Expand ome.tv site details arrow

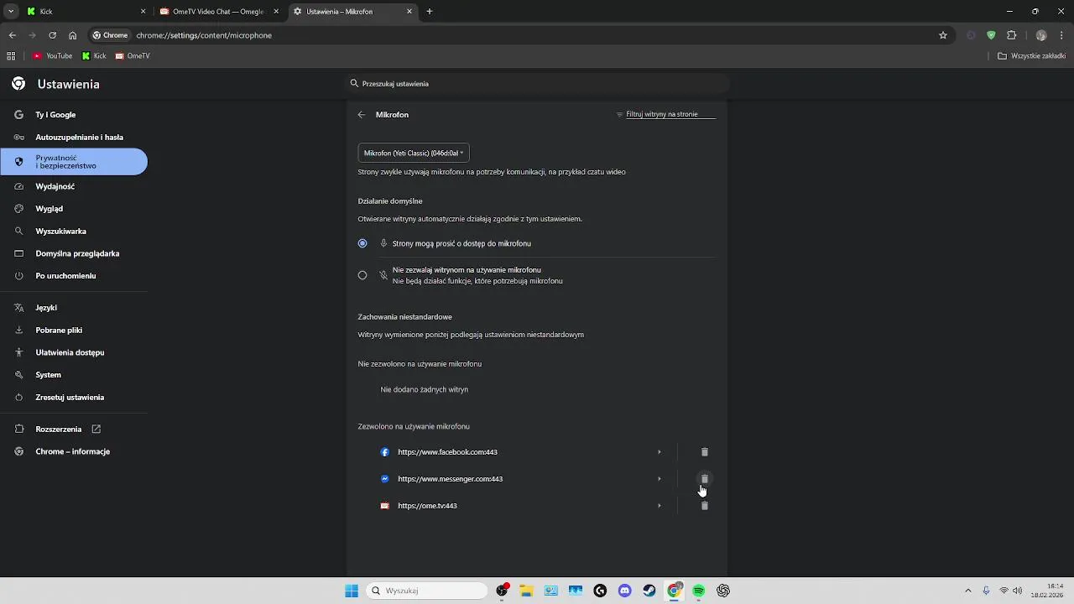click(x=660, y=506)
